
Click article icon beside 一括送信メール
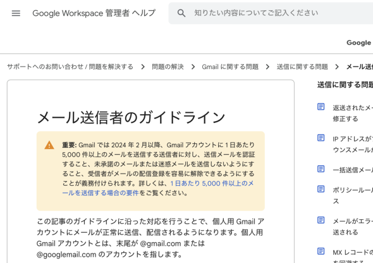(321, 169)
